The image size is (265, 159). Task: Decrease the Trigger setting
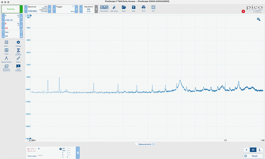(x=54, y=9)
